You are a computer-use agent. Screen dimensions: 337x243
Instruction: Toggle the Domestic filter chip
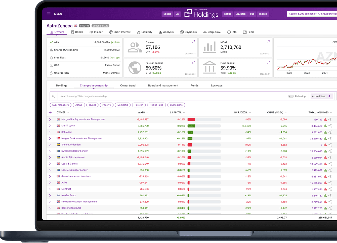pos(123,105)
